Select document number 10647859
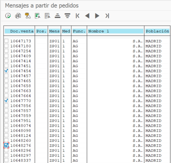The image size is (171, 163). tap(21, 116)
